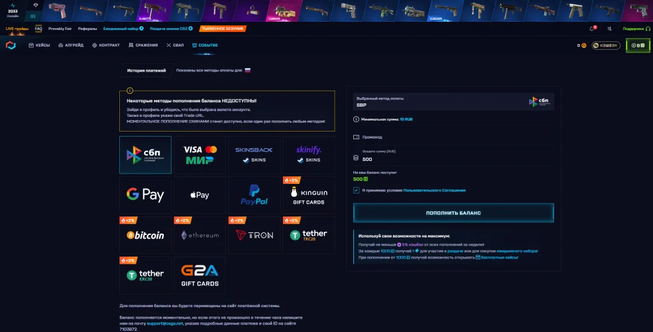The height and width of the screenshot is (332, 653).
Task: Open the Provably Fair link
Action: pyautogui.click(x=60, y=29)
